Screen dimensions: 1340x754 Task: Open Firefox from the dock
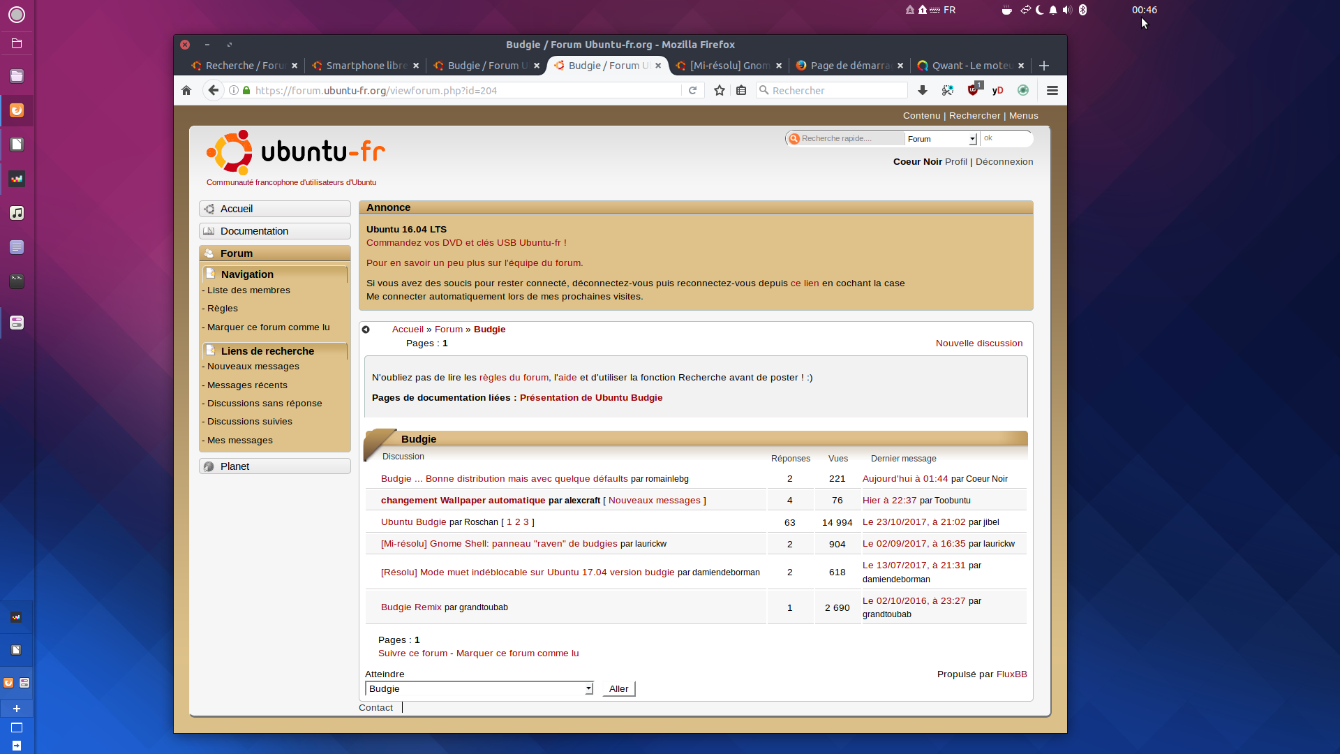(17, 110)
